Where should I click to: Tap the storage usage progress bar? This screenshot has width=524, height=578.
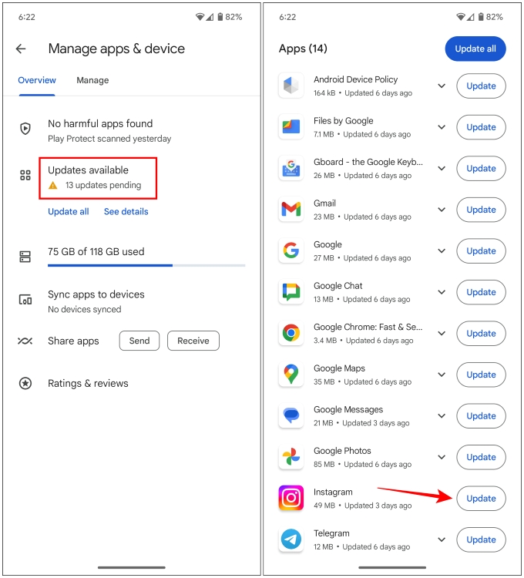tap(146, 265)
